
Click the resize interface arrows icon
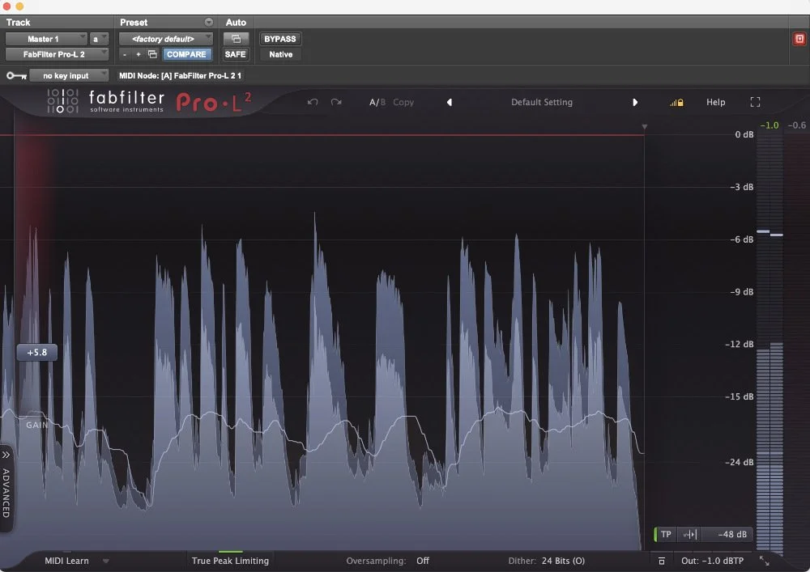[764, 561]
